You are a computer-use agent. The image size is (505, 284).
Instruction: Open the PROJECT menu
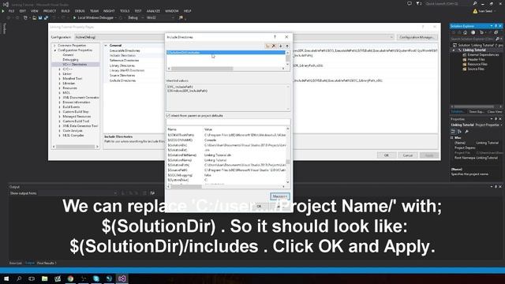[50, 11]
